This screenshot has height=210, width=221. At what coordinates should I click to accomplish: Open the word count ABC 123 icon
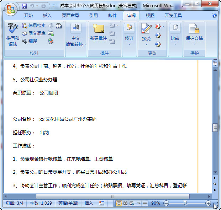point(59,26)
